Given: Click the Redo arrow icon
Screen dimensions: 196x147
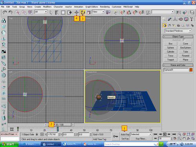Looking at the screenshot, I should 11,13.
